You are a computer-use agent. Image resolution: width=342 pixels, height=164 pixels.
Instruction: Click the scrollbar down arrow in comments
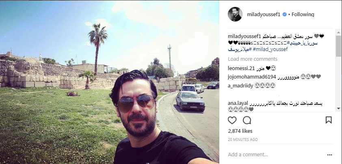point(338,108)
